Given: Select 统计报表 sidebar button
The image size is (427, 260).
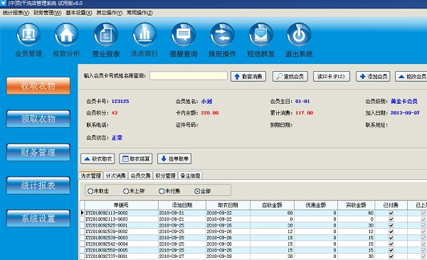Looking at the screenshot, I should 38,185.
